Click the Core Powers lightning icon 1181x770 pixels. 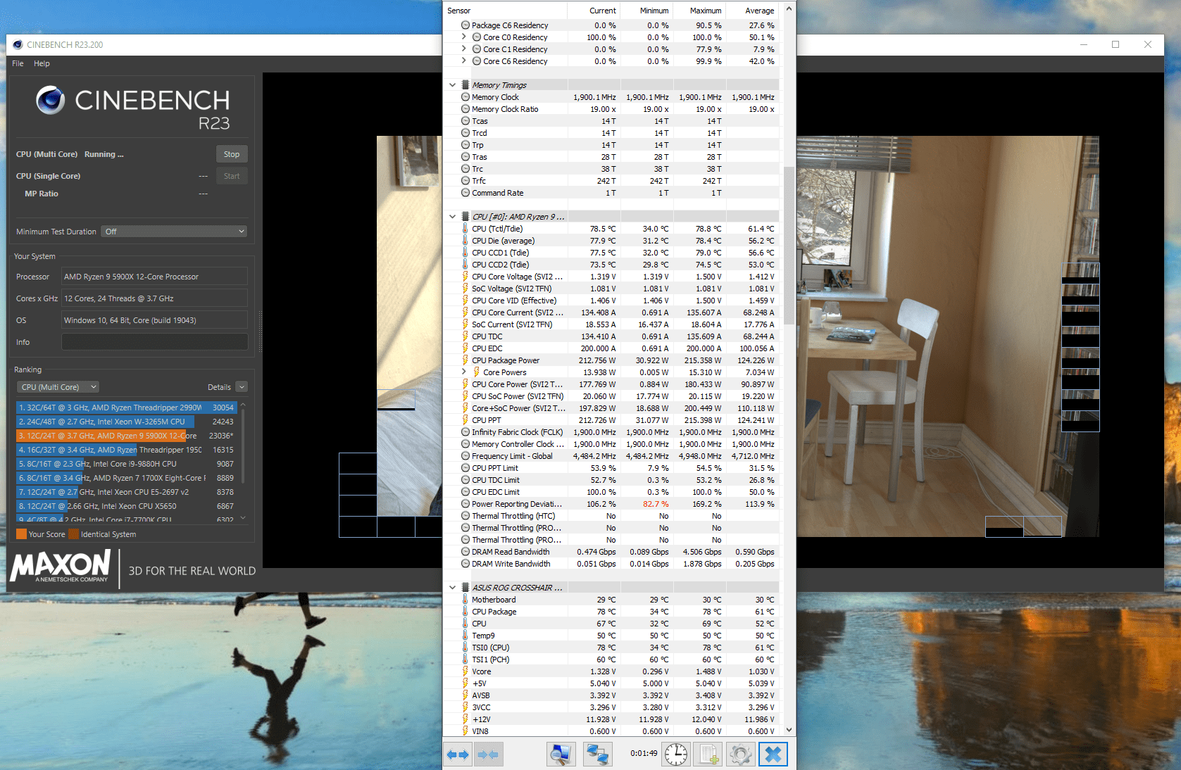pos(477,372)
